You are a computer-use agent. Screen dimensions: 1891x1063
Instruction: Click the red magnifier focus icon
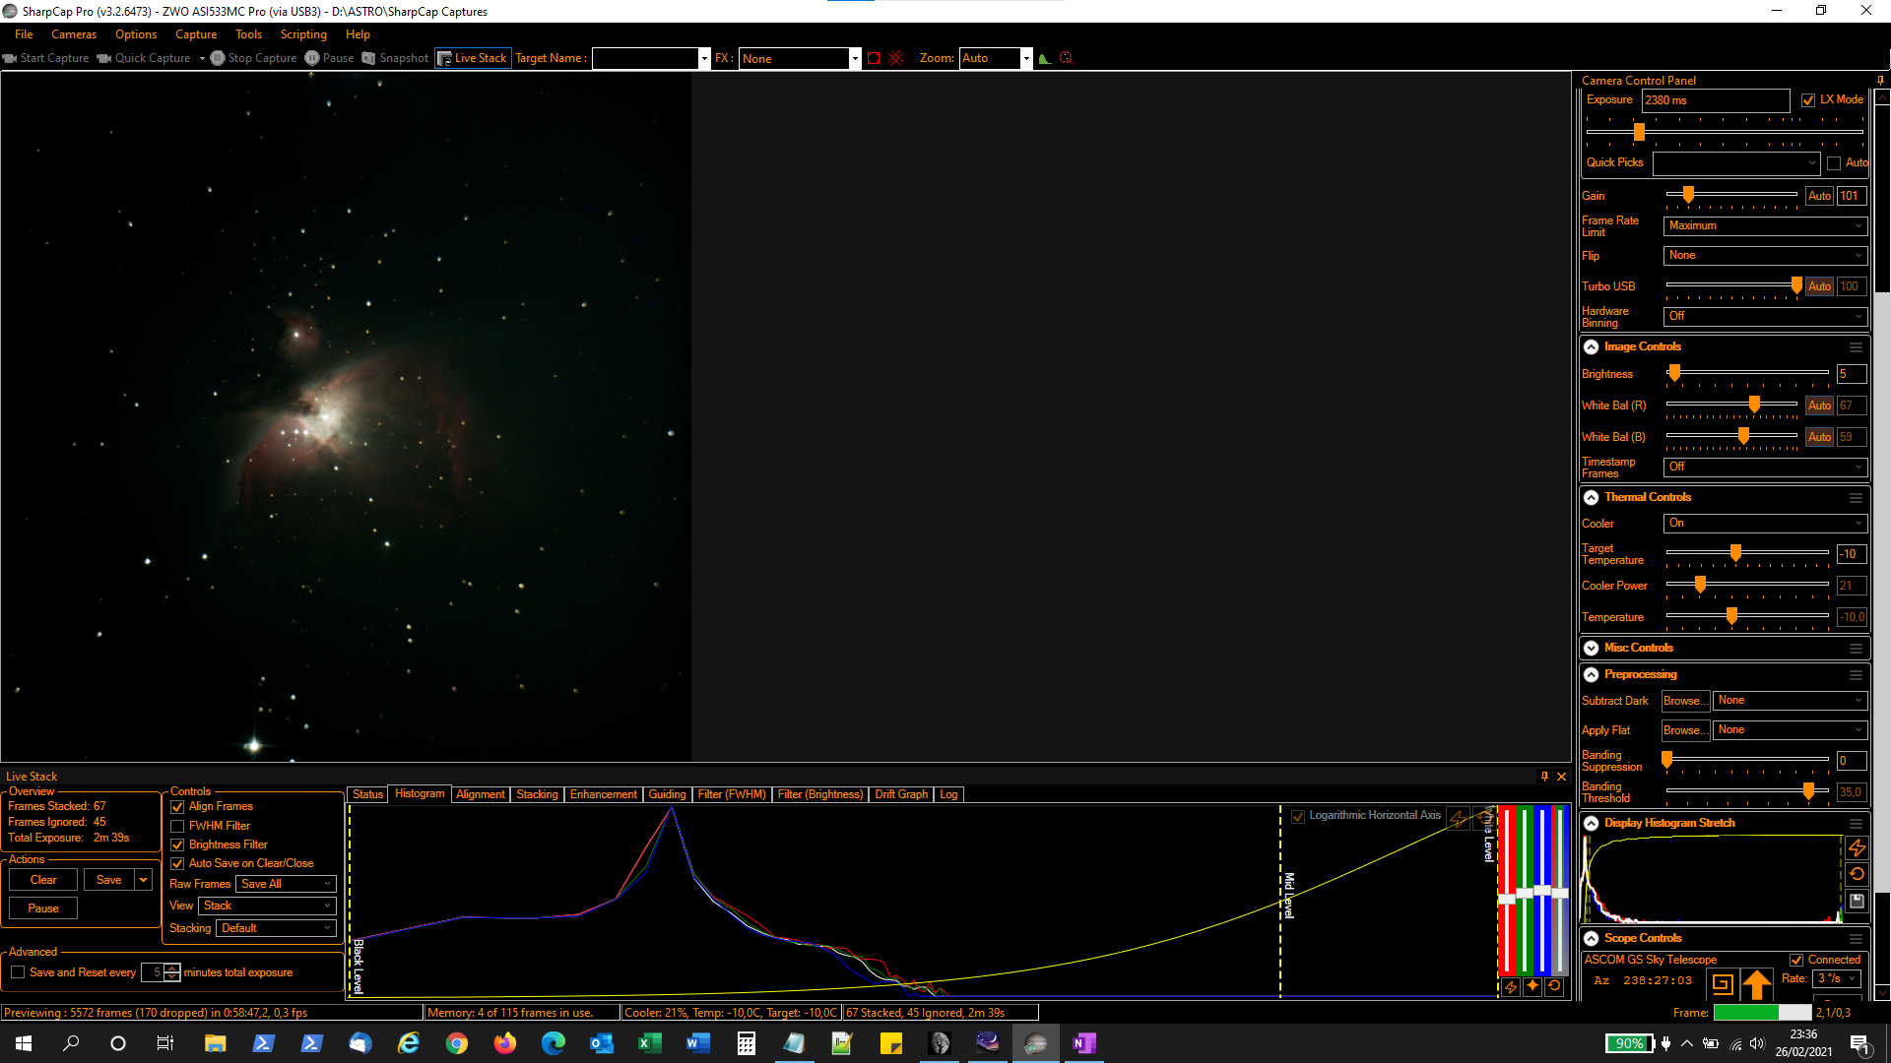point(1066,58)
